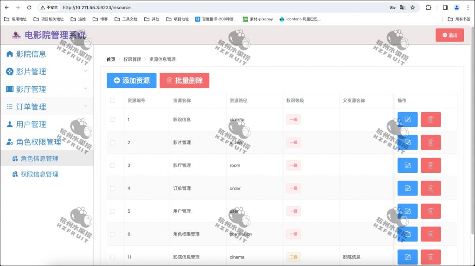The width and height of the screenshot is (475, 266).
Task: Open 影院信息 in the sidebar
Action: [47, 54]
